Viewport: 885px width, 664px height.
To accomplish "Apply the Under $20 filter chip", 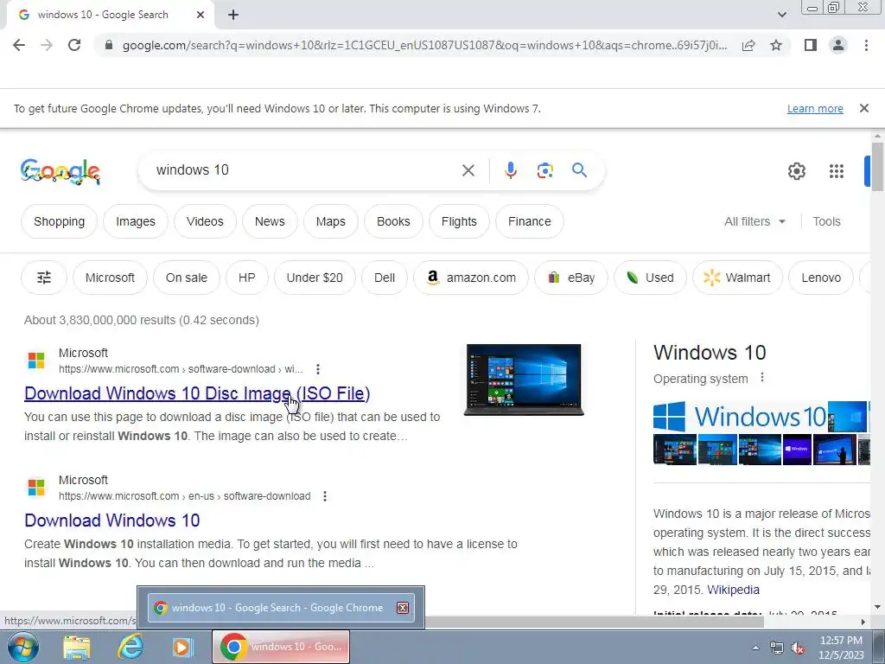I will coord(315,278).
